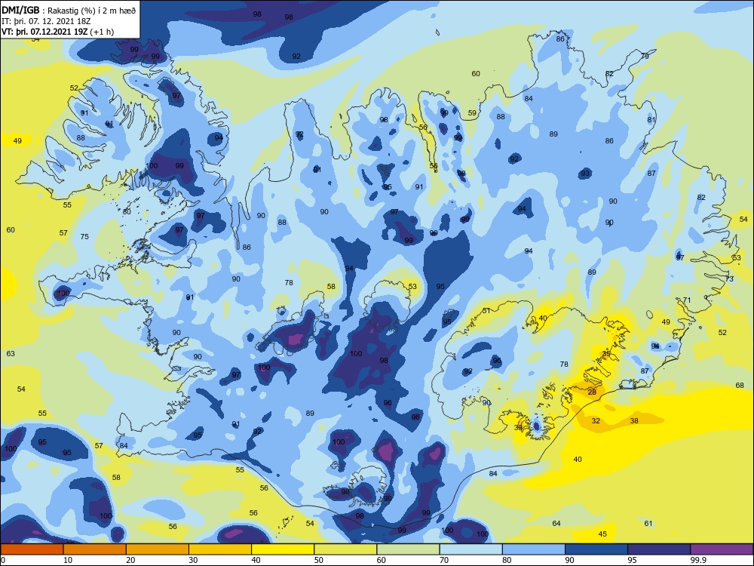Click the map value '73'
754x566 pixels.
pos(729,278)
